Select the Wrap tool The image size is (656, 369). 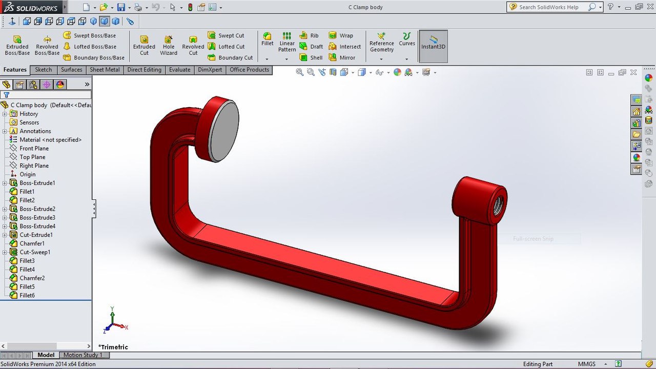pos(341,35)
